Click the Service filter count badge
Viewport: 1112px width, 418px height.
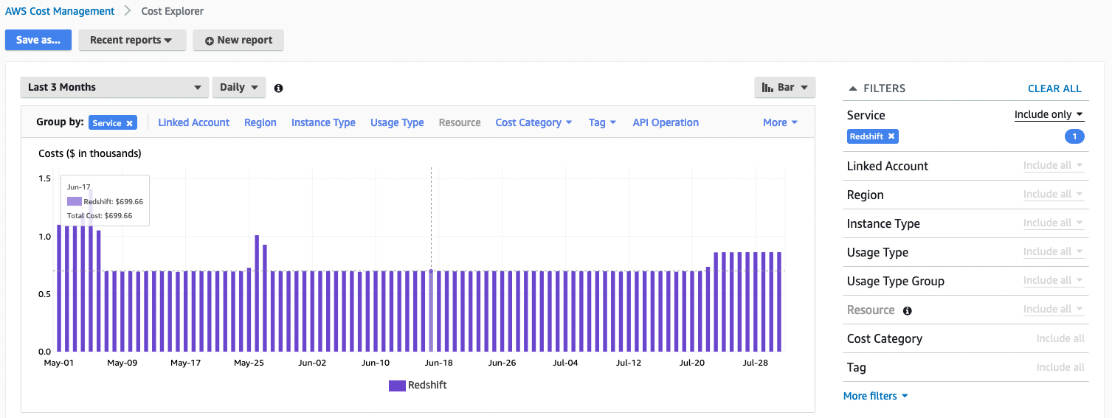[1074, 136]
